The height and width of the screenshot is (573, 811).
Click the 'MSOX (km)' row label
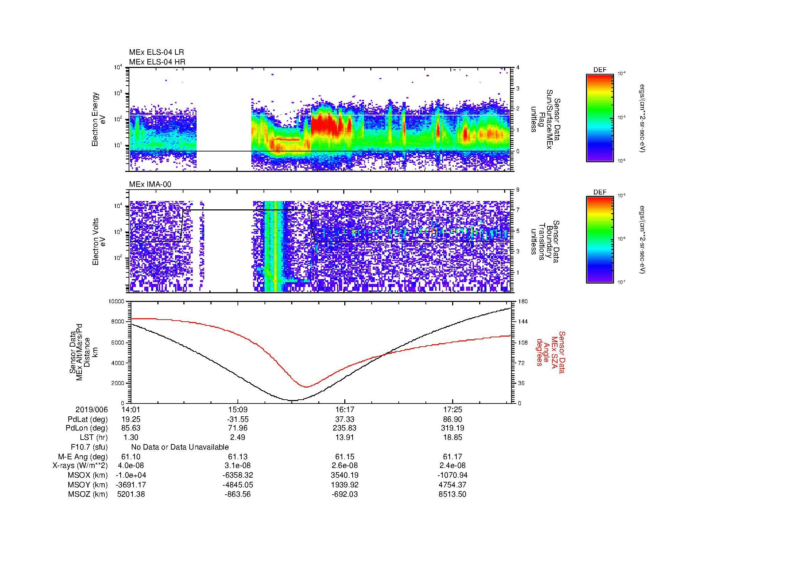click(88, 475)
